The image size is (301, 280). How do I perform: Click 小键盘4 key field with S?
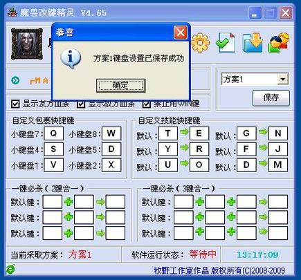click(x=53, y=149)
